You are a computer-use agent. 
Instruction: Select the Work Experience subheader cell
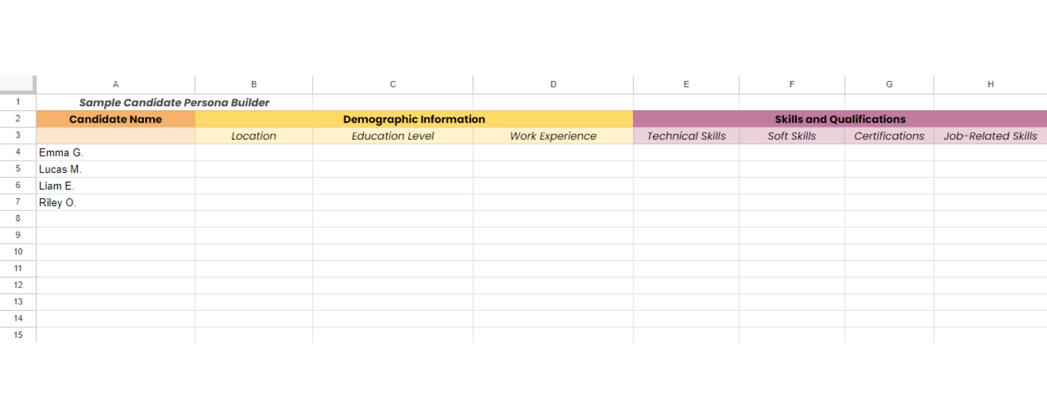[553, 136]
